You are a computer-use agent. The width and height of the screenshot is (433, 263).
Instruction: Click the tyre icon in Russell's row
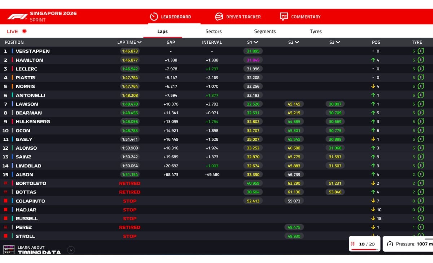point(421,219)
